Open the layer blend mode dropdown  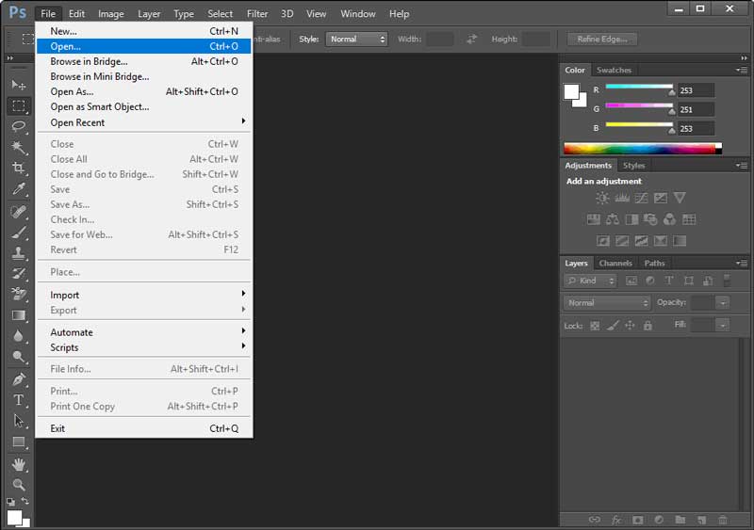click(607, 303)
